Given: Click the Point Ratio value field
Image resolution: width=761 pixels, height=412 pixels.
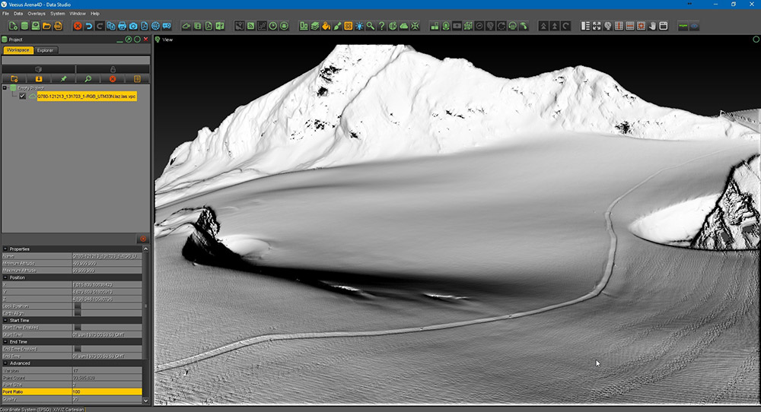Looking at the screenshot, I should click(107, 391).
